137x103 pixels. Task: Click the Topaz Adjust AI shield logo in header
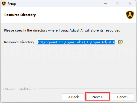click(x=130, y=15)
